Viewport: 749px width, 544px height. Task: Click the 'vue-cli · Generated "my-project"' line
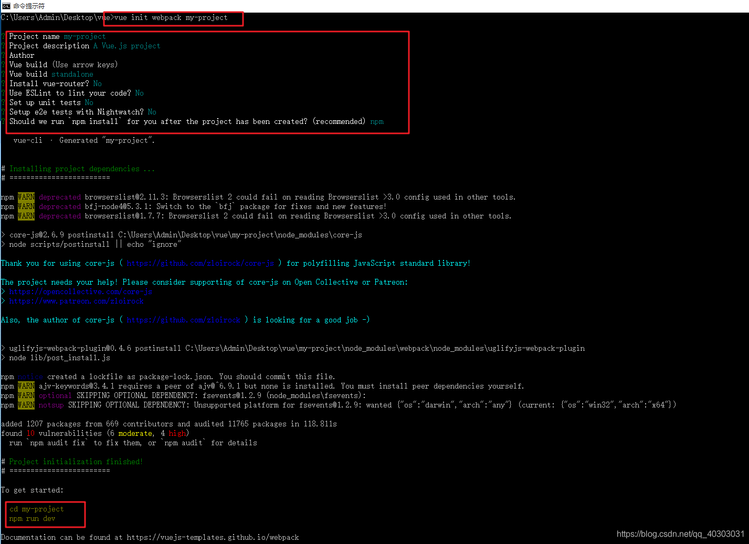84,140
